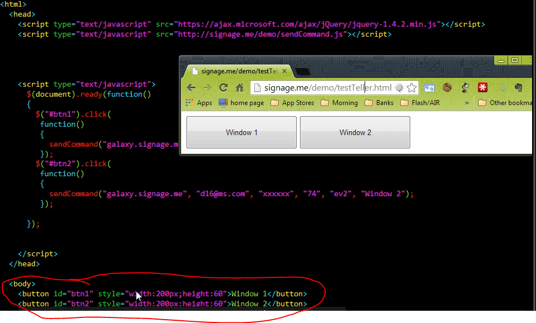
Task: Click the "#btn2" selector in the code
Action: 61,163
